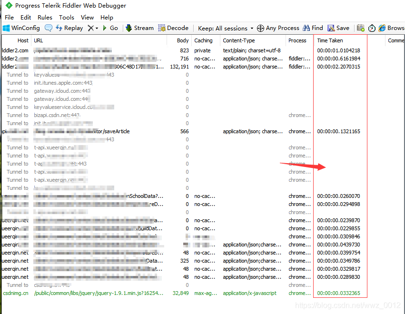
Task: Open the comment speech bubble icon
Action: tap(48, 28)
